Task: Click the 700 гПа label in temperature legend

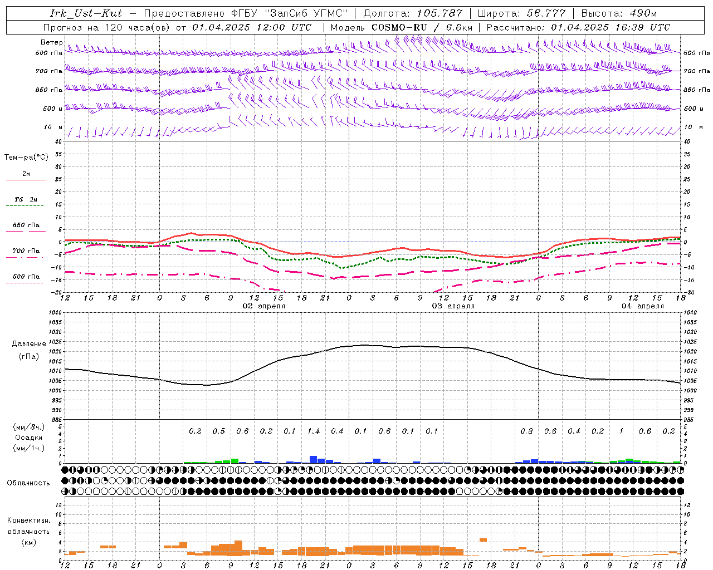Action: [x=26, y=251]
